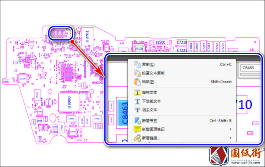Click the U8900 chip label

[x=69, y=102]
